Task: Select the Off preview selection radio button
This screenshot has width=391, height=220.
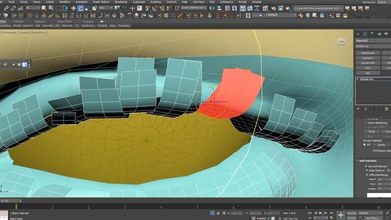Action: tap(365, 145)
